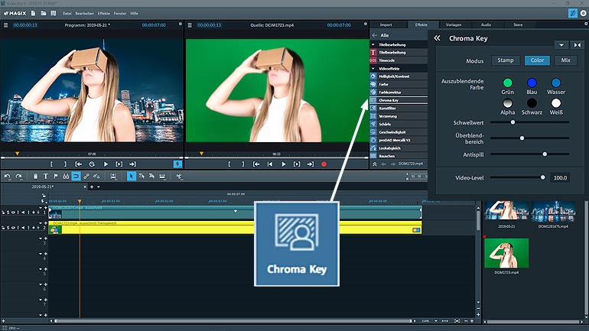Click the Chroma Key keyframe button with facing triangles
Viewport: 589px width, 331px height.
pos(578,45)
